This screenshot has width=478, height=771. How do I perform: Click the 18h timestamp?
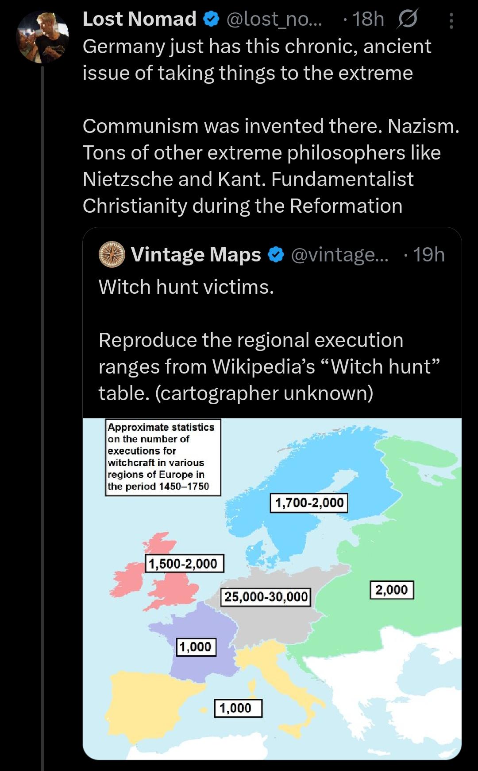tap(368, 19)
